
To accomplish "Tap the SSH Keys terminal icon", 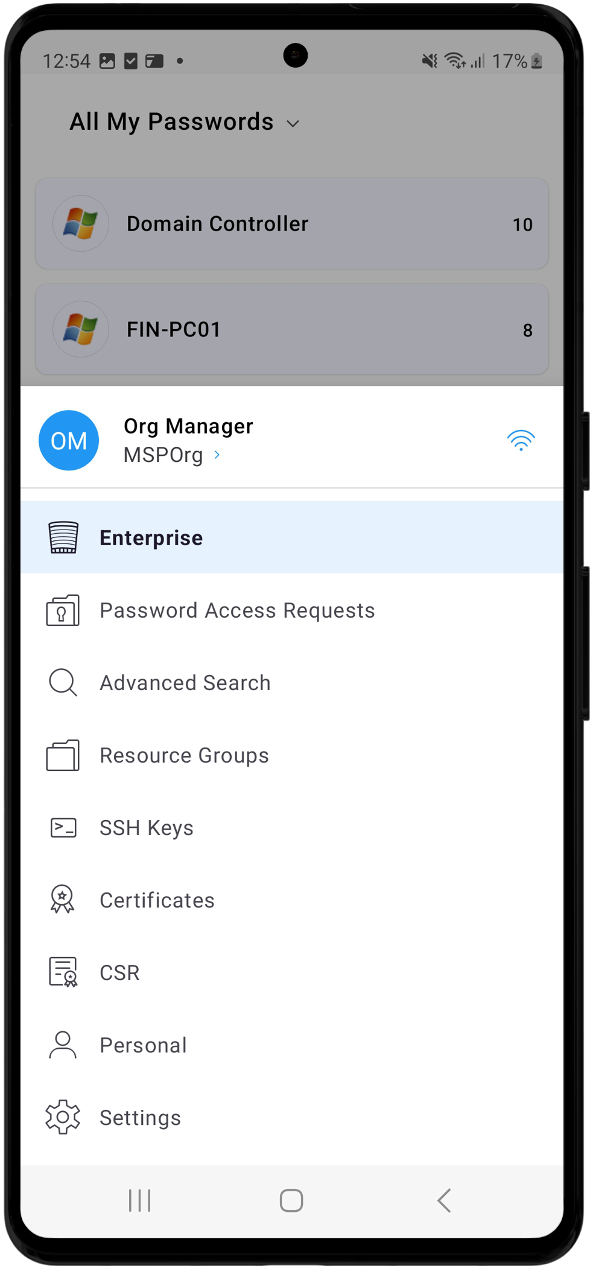I will [63, 828].
